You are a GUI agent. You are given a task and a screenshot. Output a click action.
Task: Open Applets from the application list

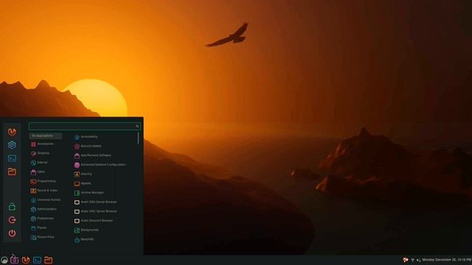pos(83,183)
